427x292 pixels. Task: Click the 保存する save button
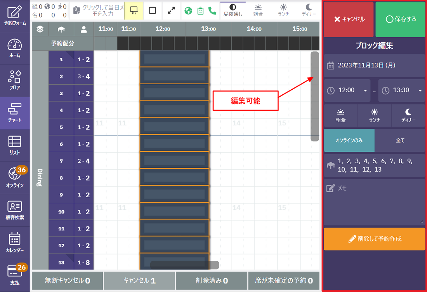point(400,19)
